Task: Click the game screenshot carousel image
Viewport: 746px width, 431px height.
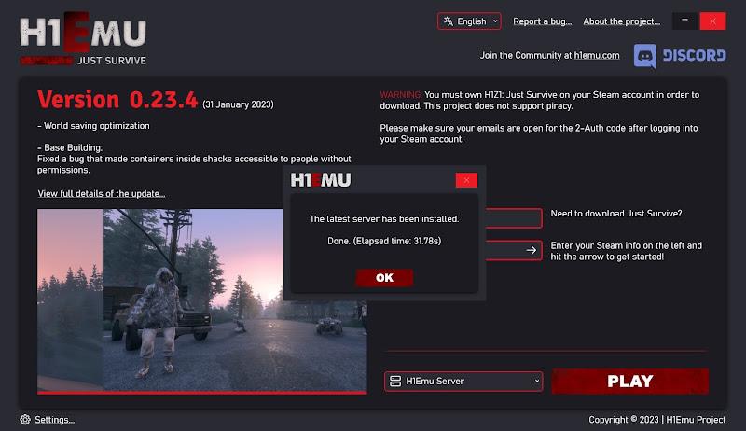Action: click(x=202, y=299)
